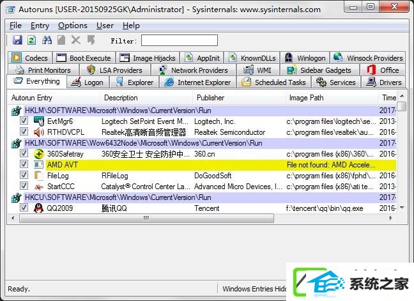Open the Entry menu
The image size is (414, 301).
tap(40, 26)
